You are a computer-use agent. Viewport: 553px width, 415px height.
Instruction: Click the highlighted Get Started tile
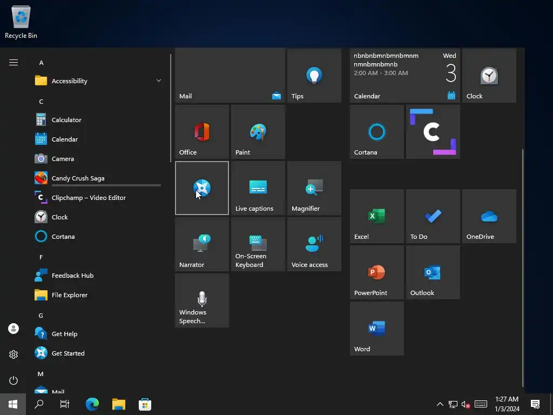pyautogui.click(x=202, y=188)
